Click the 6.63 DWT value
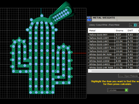Image resolution: width=139 pixels, height=104 pixels. click(x=130, y=54)
